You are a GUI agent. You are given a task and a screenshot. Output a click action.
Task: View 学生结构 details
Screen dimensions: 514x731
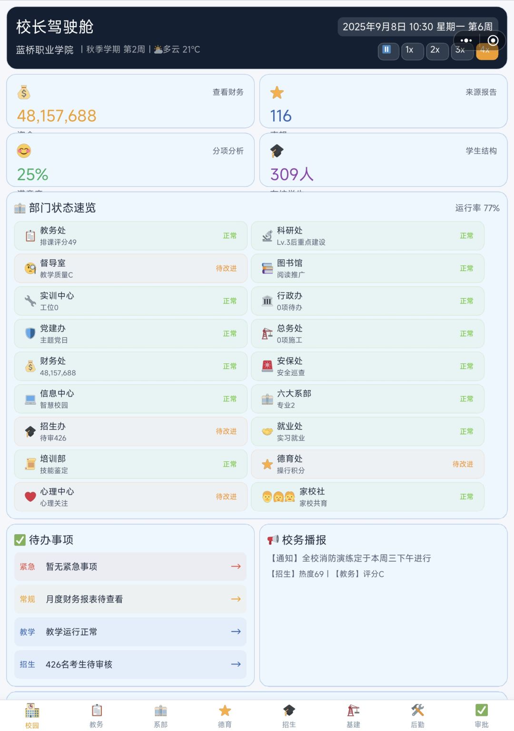(x=481, y=151)
